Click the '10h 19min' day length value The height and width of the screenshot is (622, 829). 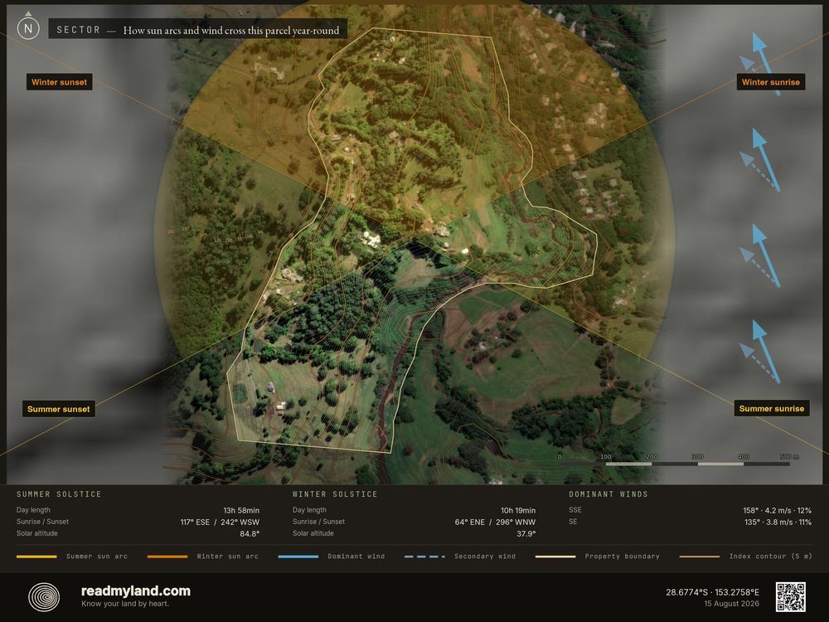coord(518,510)
